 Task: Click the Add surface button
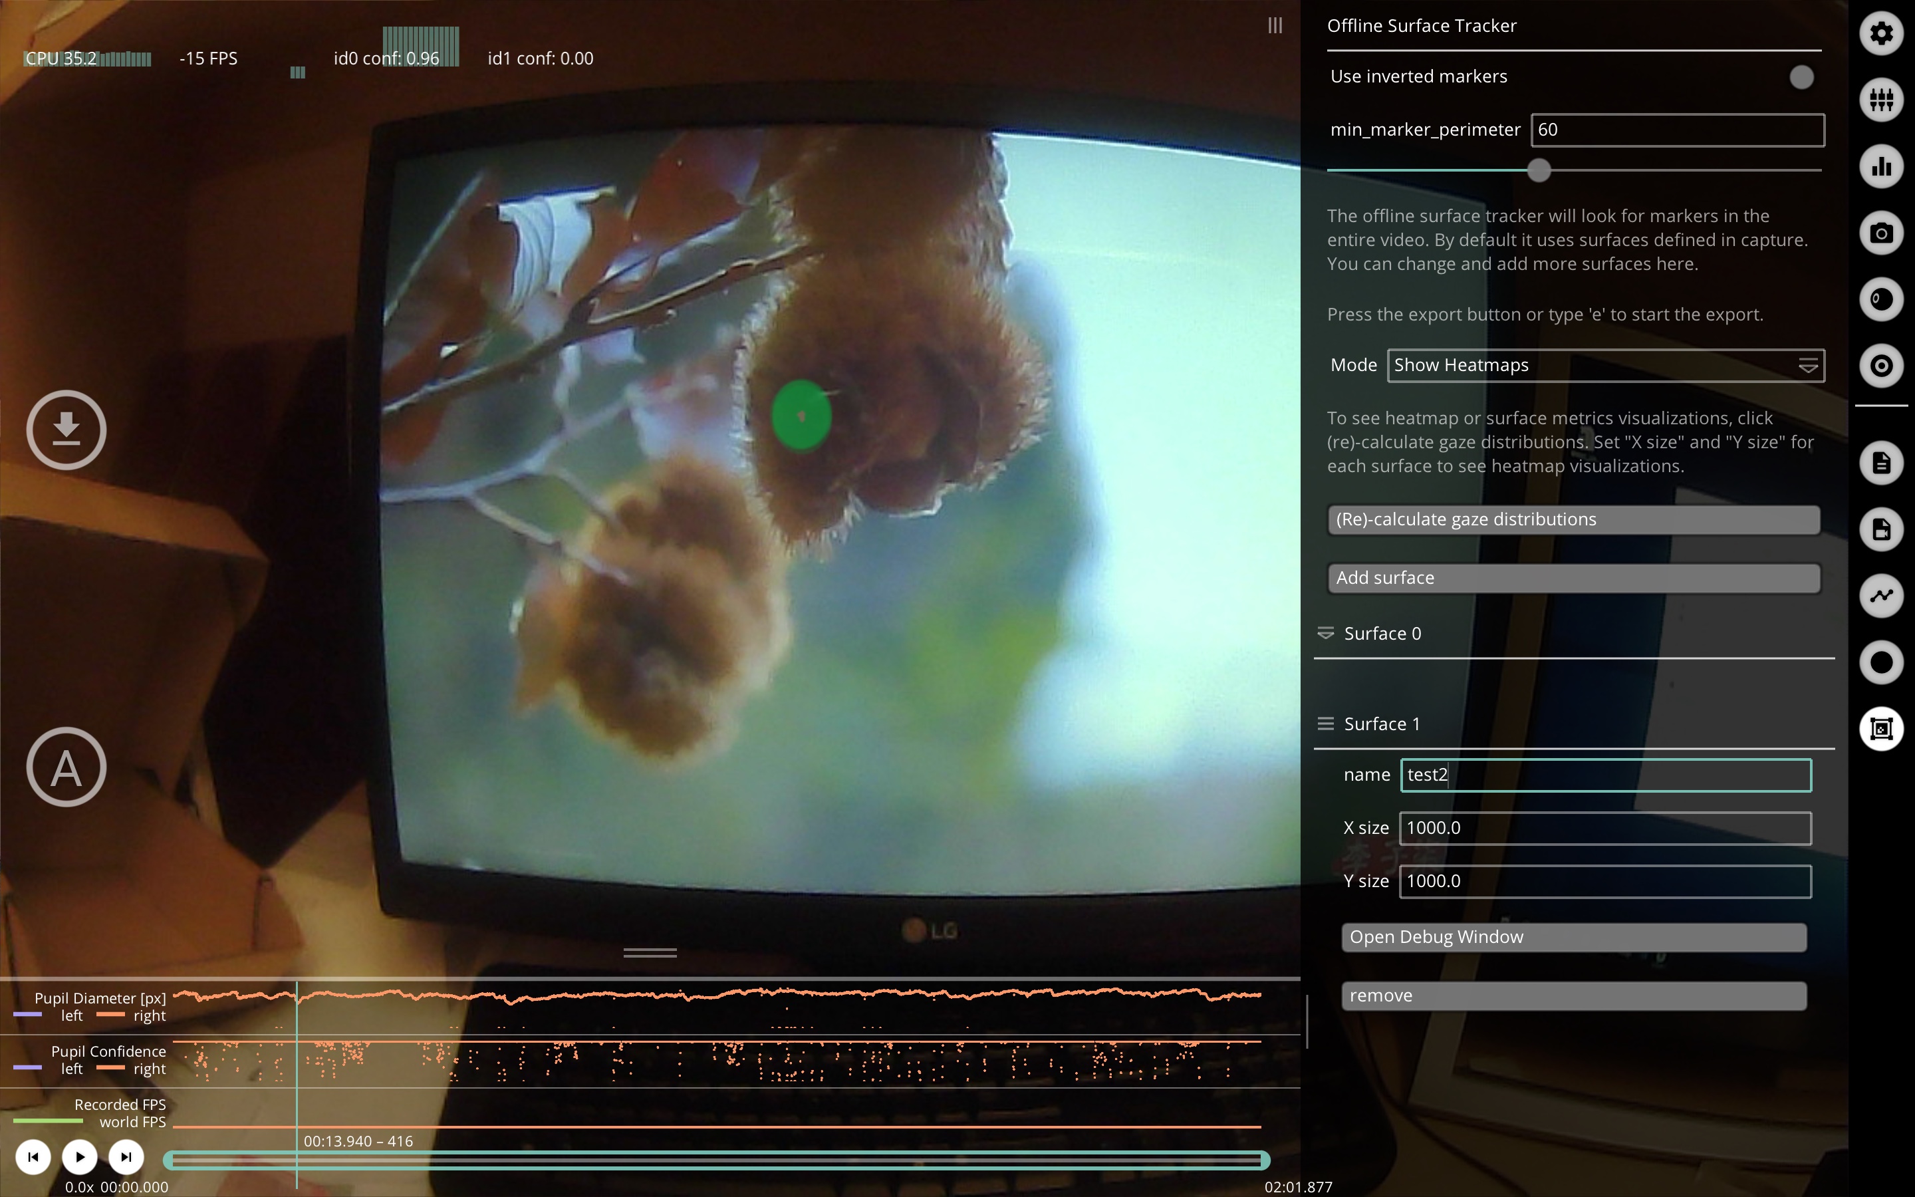[x=1573, y=578]
